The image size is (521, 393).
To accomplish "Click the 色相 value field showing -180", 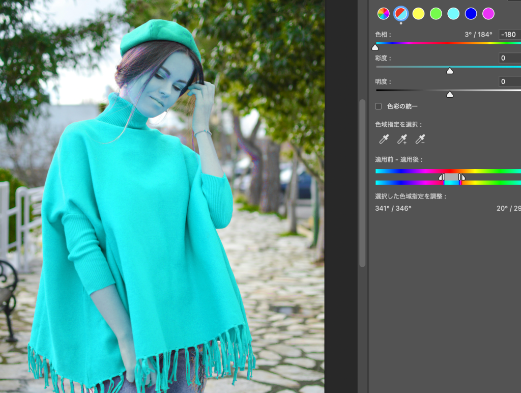I will pos(509,35).
